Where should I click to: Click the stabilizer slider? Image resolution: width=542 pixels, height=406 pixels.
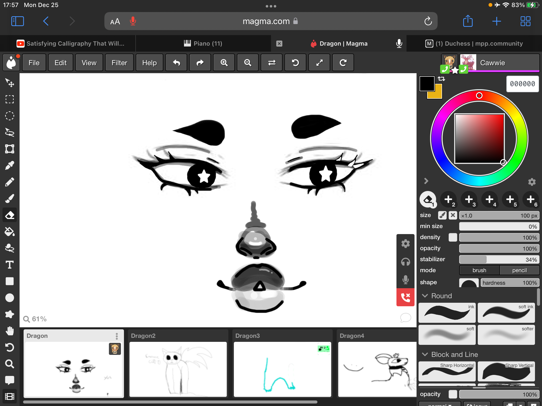(x=499, y=259)
